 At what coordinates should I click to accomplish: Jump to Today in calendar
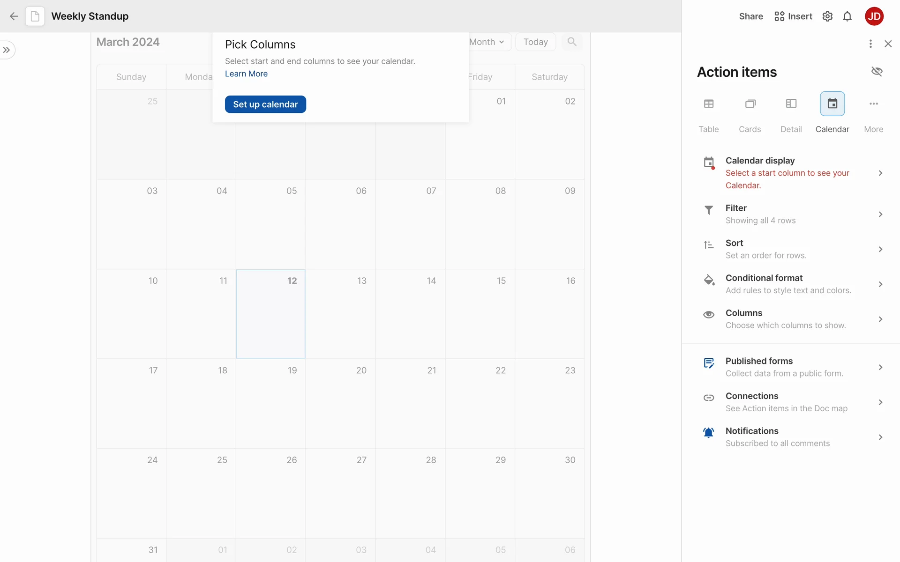535,42
